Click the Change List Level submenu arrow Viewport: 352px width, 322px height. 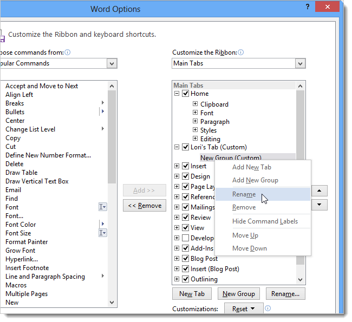pyautogui.click(x=103, y=129)
